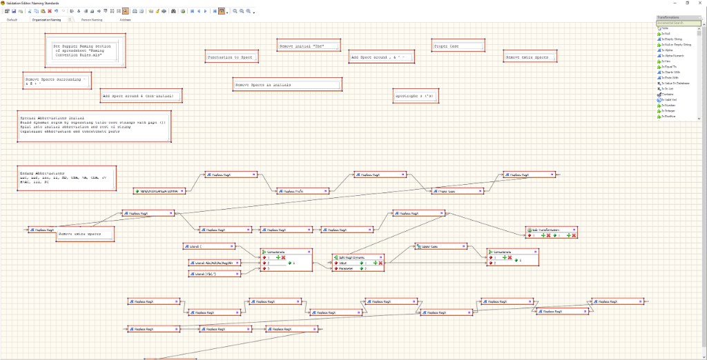The image size is (707, 360).
Task: Select the "apostrophe s ('s)" note
Action: (416, 96)
